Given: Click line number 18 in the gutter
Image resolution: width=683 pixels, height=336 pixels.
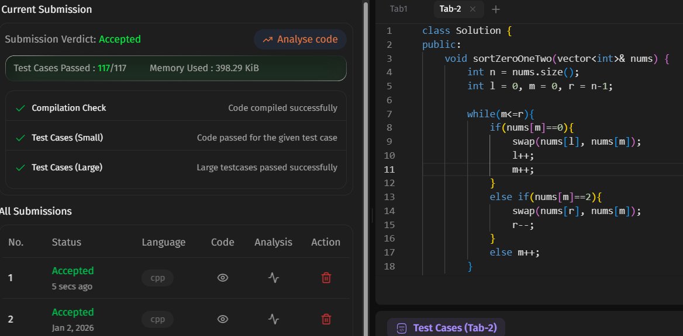Looking at the screenshot, I should 389,266.
